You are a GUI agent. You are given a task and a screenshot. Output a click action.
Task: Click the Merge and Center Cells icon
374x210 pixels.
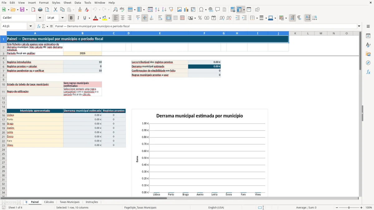click(169, 18)
